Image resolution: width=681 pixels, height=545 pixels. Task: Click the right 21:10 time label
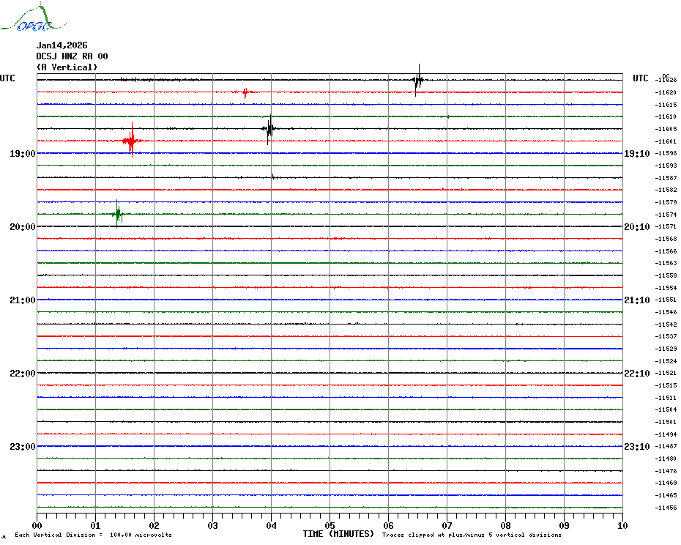tap(637, 300)
